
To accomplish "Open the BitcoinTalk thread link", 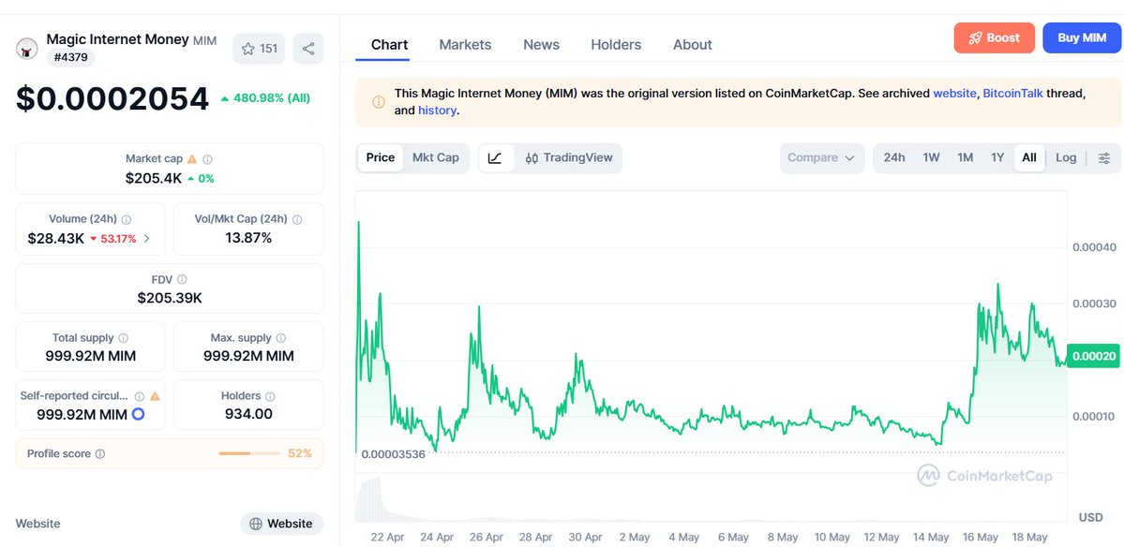I will [1012, 94].
